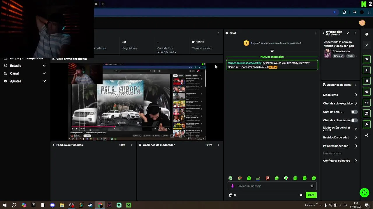Open the Chat panel three-dot menu
This screenshot has width=373, height=209.
(316, 33)
